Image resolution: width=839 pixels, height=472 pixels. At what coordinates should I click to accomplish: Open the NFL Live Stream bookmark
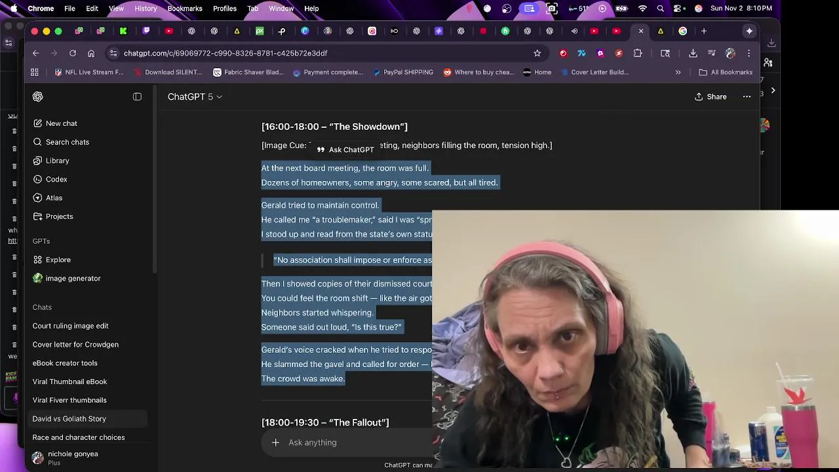point(88,72)
